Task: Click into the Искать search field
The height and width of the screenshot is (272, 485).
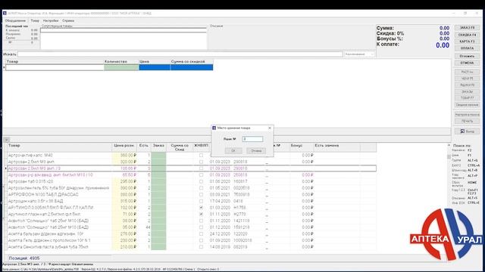Action: pos(180,54)
